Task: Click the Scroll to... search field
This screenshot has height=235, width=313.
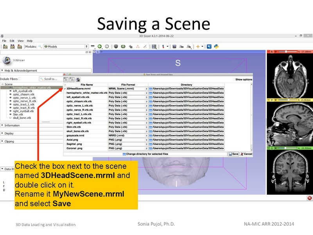Action: (51, 79)
